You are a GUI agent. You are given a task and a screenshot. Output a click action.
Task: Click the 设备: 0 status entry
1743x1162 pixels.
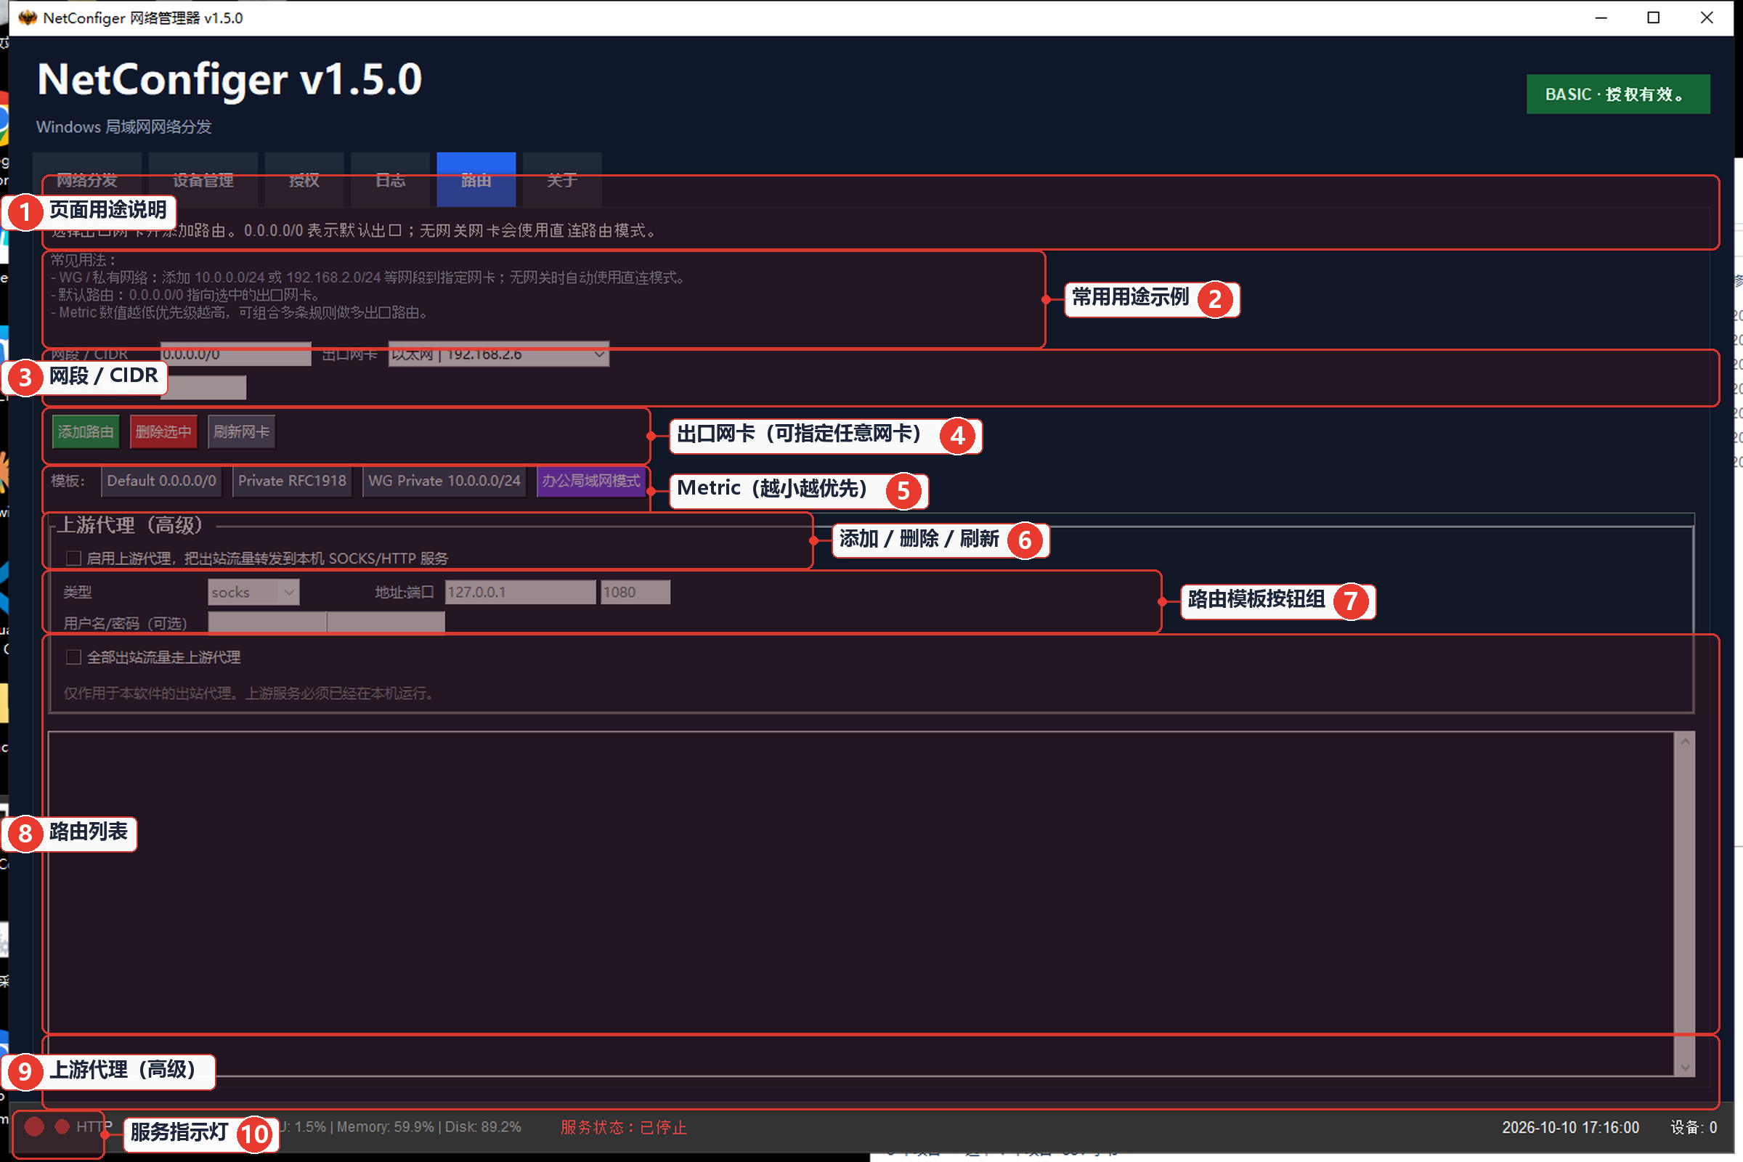(x=1693, y=1127)
